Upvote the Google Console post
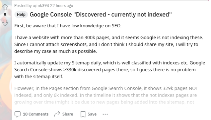The image size is (211, 120). [5, 7]
